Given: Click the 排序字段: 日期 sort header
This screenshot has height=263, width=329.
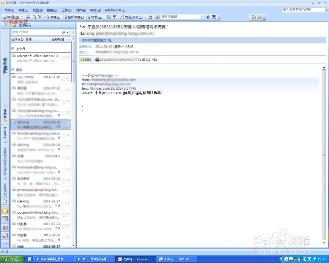Looking at the screenshot, I should pyautogui.click(x=31, y=40).
